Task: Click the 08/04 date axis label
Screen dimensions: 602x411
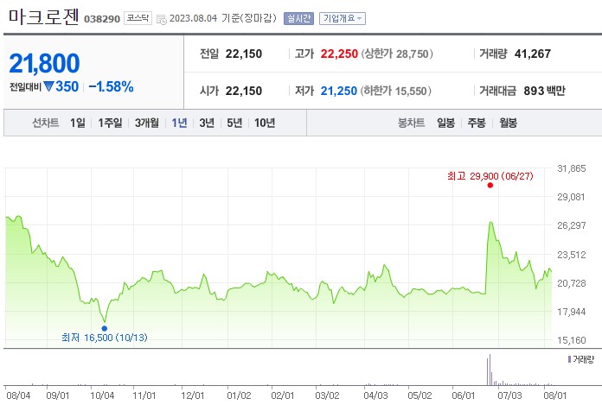Action: [18, 395]
